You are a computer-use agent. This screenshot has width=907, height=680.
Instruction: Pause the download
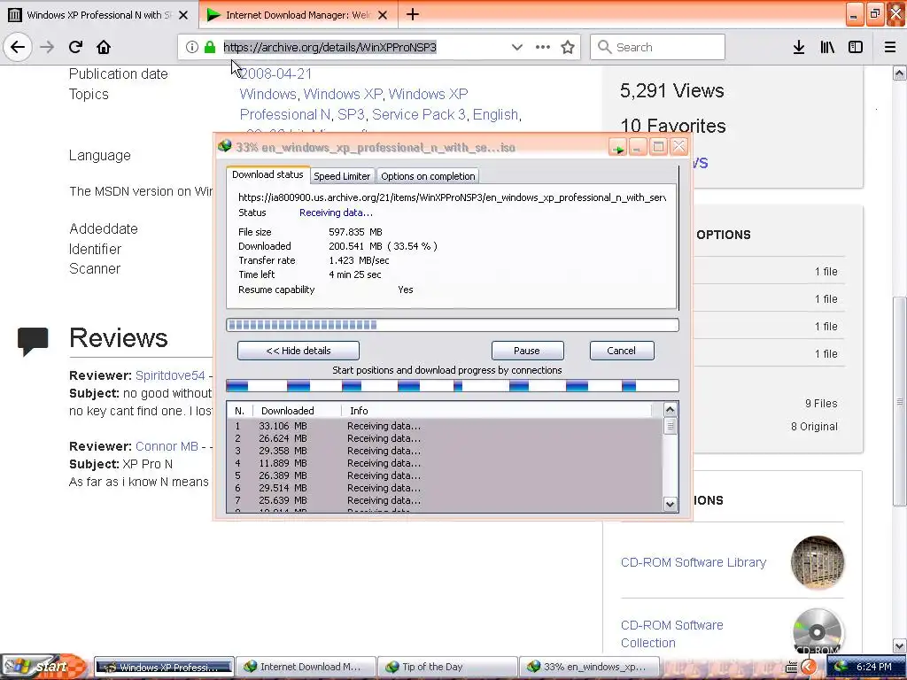click(x=527, y=351)
